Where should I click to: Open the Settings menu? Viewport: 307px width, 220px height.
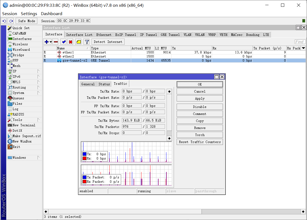pos(29,14)
